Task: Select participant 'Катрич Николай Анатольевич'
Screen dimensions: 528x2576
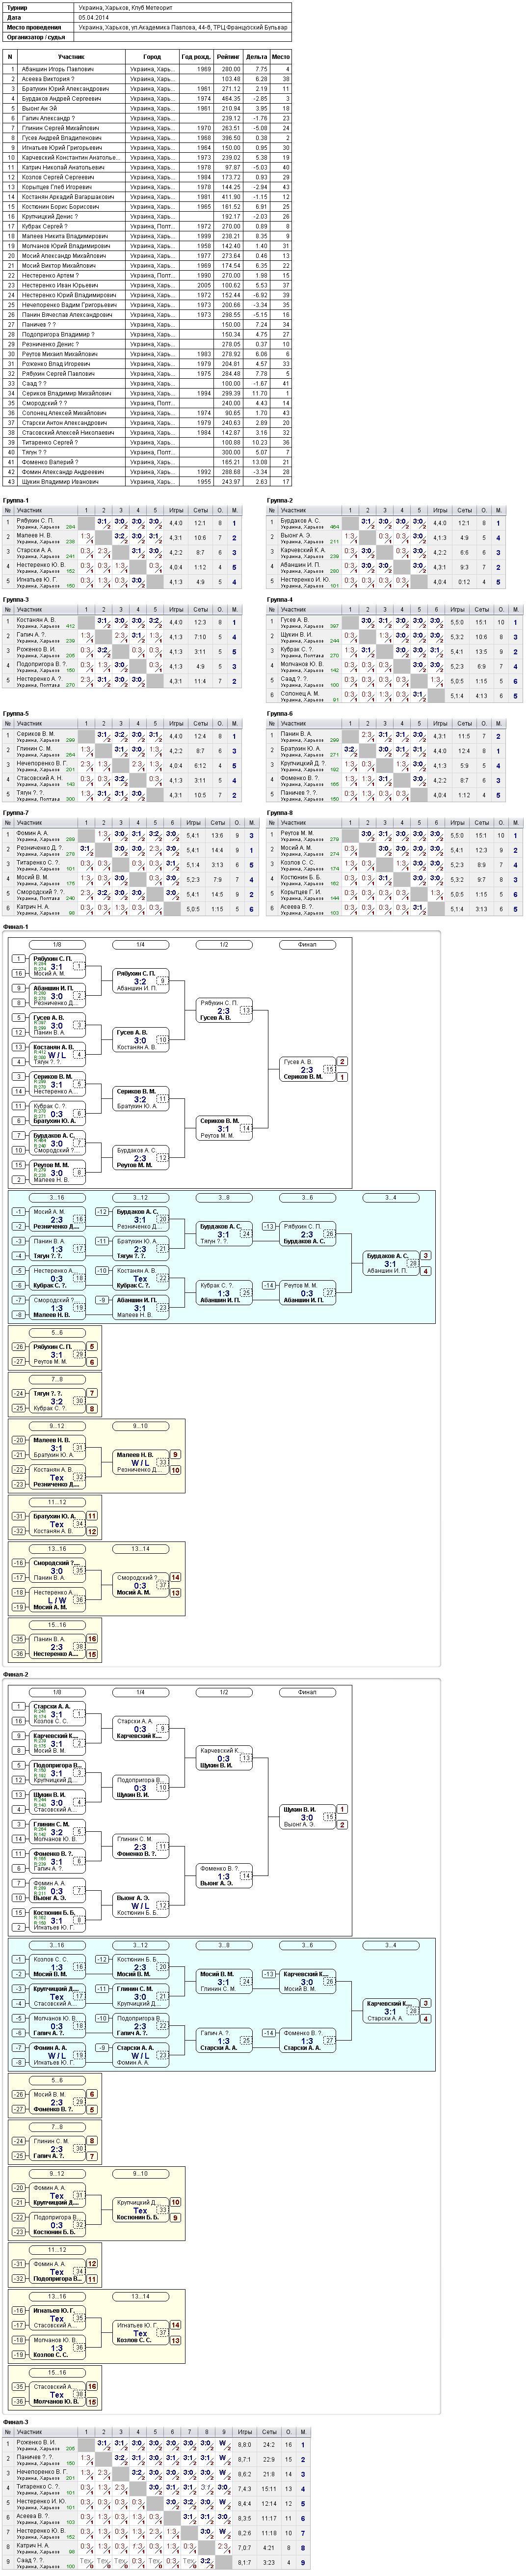Action: click(x=63, y=168)
